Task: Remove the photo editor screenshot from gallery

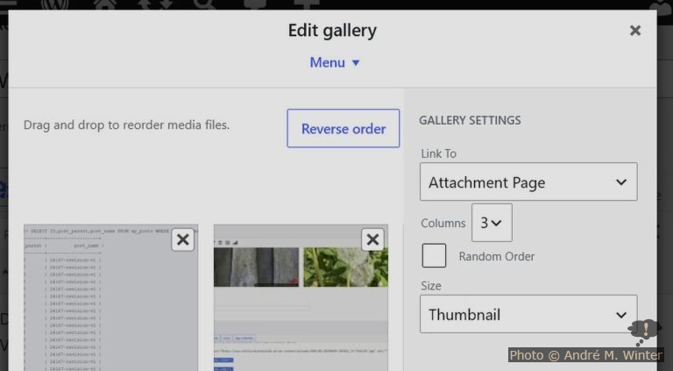Action: click(372, 239)
